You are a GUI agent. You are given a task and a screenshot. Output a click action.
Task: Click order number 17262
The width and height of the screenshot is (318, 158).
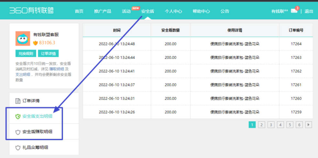[296, 71]
